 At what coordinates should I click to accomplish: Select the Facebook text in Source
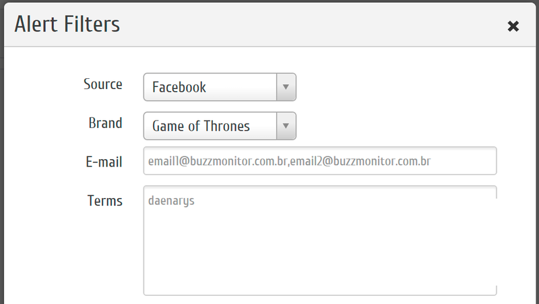[179, 87]
